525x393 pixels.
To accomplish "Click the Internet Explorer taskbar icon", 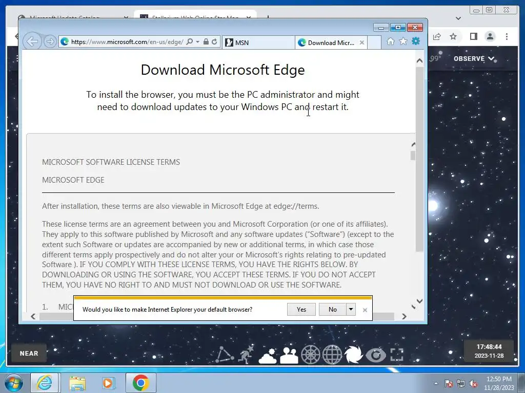I will pos(45,383).
